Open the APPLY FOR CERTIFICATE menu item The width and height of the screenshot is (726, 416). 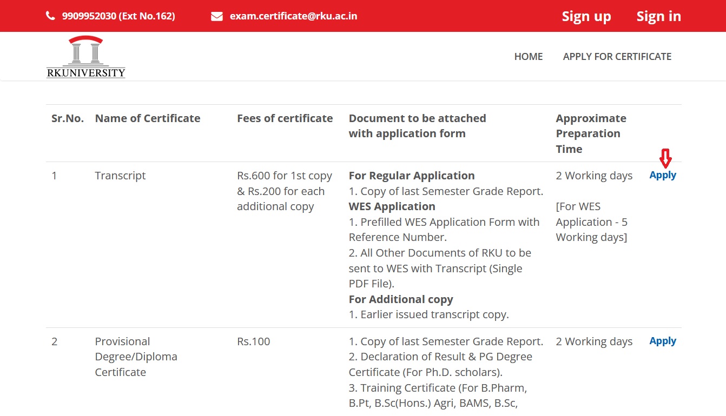[x=617, y=57]
